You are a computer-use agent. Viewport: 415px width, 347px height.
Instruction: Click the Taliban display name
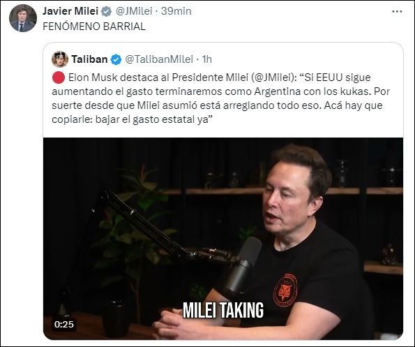coord(89,59)
